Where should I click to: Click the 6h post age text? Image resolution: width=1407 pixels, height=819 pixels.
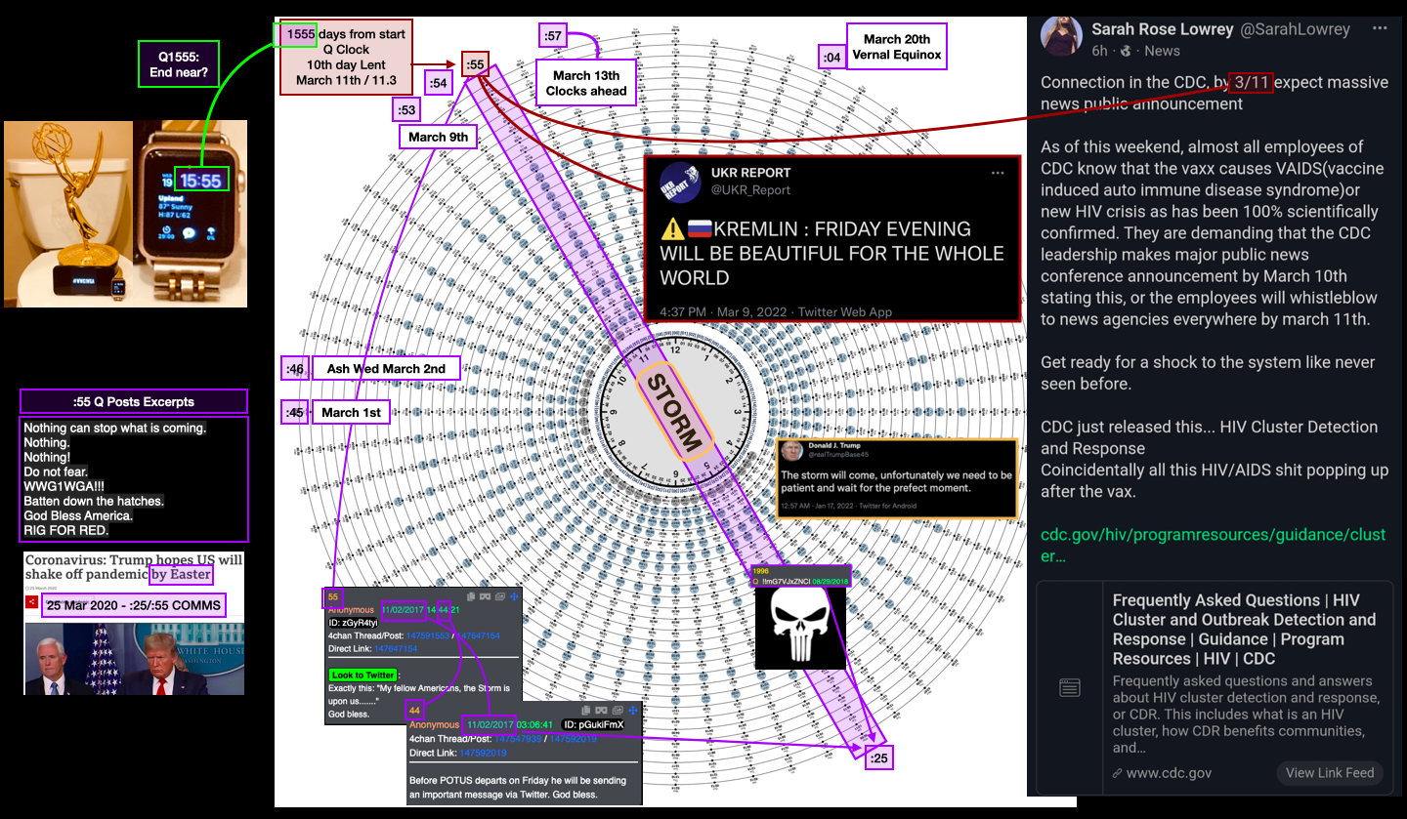pos(1099,51)
